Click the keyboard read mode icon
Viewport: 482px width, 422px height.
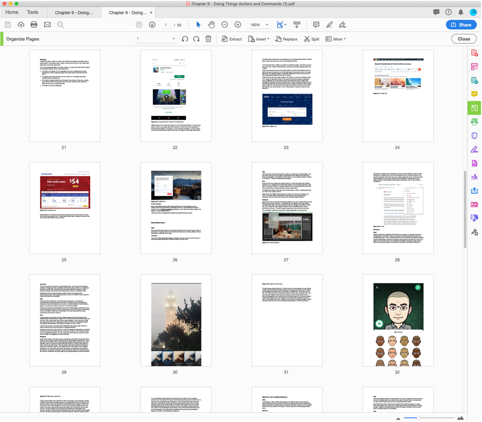tap(297, 25)
